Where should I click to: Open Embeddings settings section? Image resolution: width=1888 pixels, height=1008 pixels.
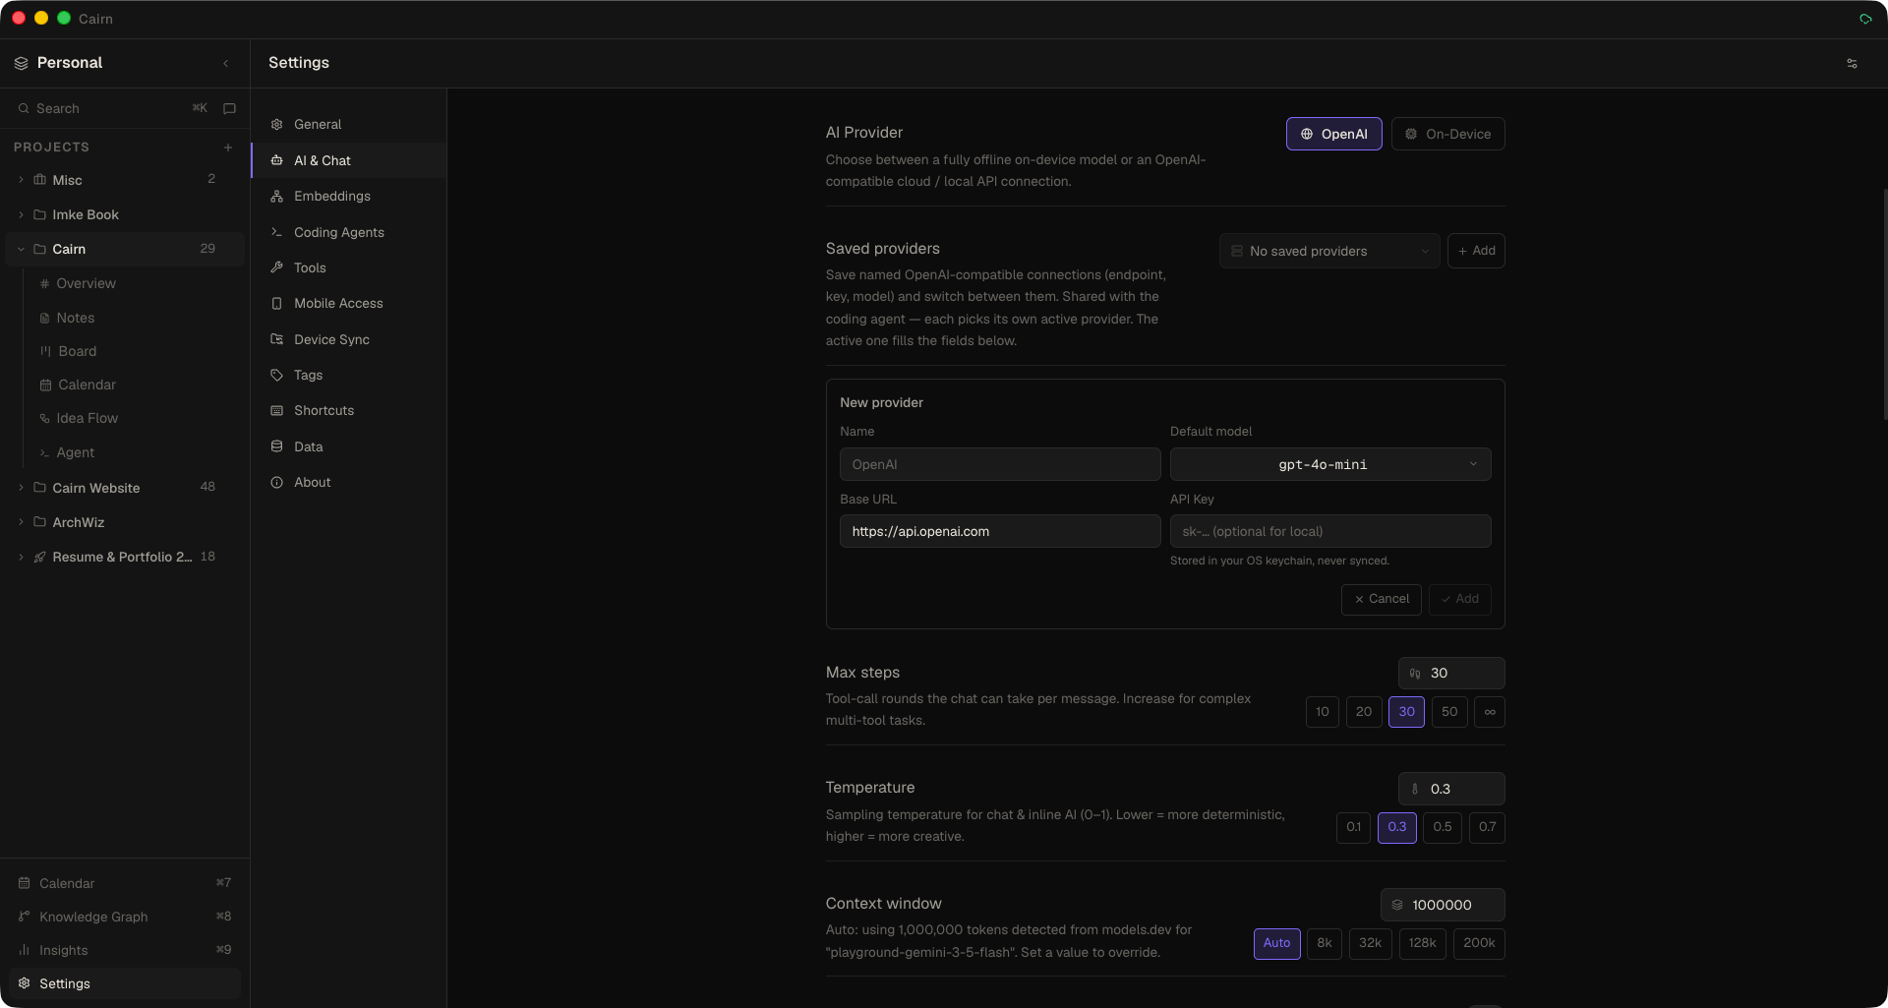coord(349,197)
